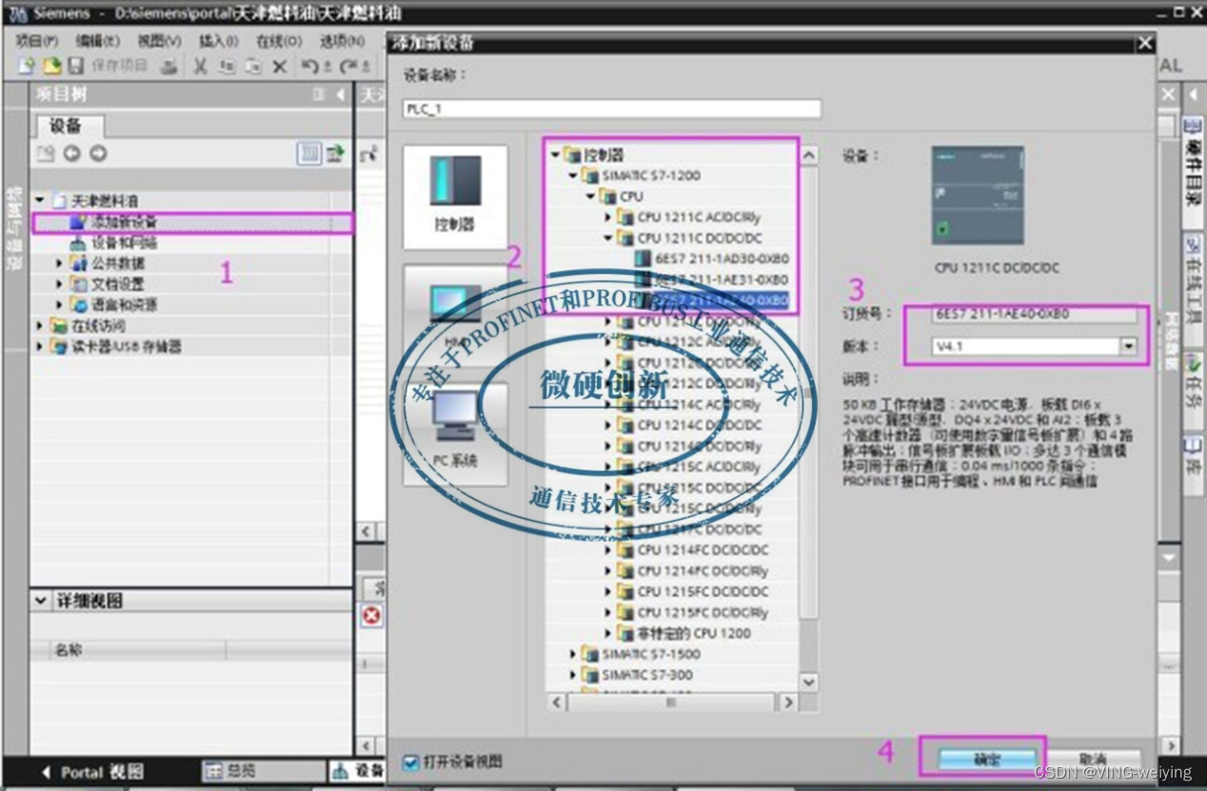Viewport: 1207px width, 791px height.
Task: Toggle the column view icon in project tree
Action: click(309, 153)
